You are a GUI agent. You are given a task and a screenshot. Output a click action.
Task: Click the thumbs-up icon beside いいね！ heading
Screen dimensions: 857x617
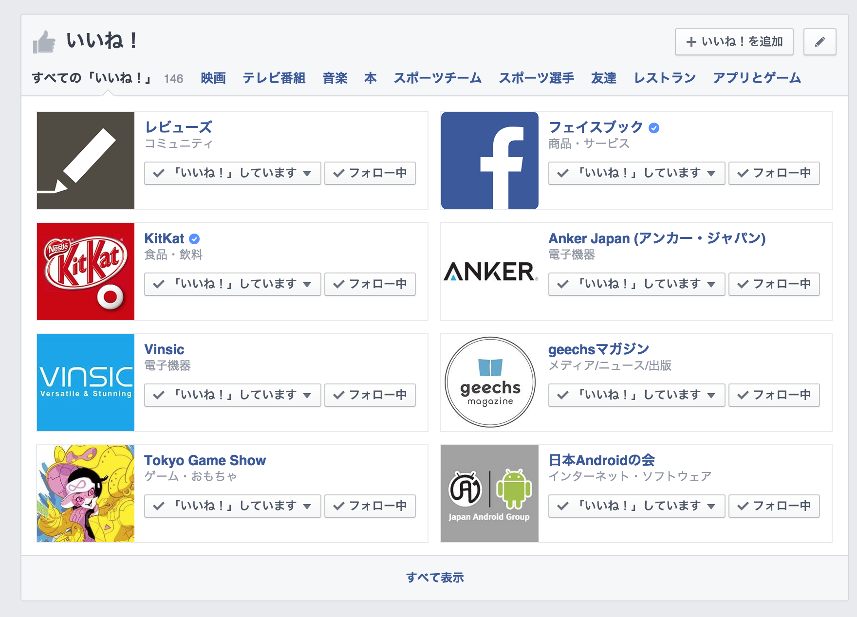tap(44, 41)
